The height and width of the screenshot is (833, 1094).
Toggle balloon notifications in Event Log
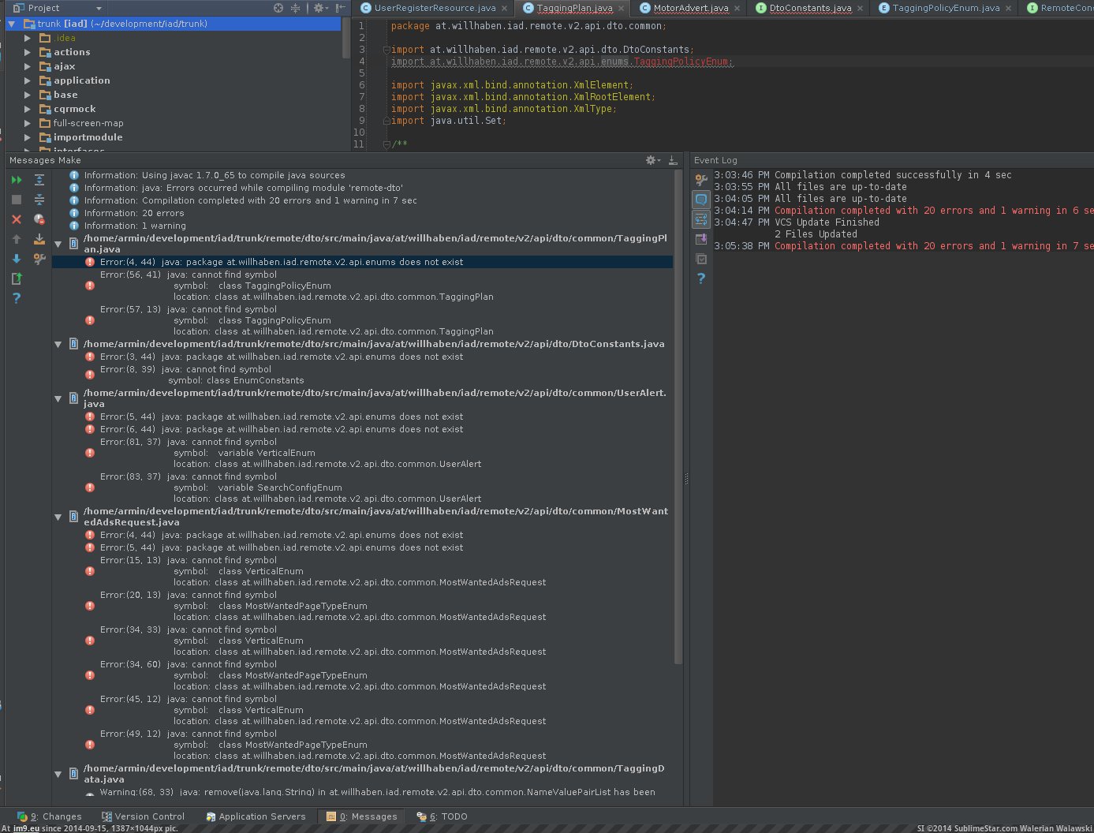click(701, 200)
